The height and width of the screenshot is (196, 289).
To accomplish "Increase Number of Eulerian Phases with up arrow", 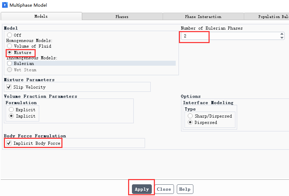I will click(282, 34).
